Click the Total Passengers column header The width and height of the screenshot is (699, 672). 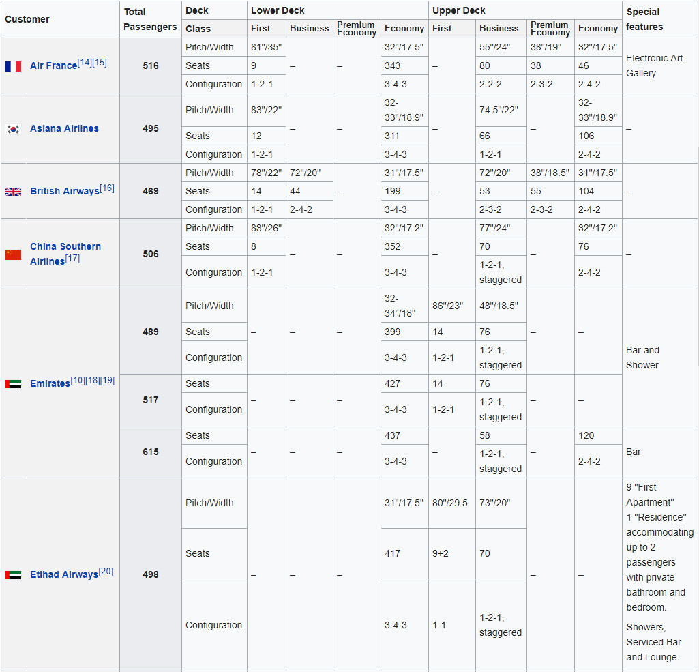(150, 19)
